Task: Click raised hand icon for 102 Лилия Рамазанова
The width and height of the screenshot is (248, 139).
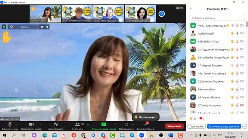Action: (x=232, y=73)
